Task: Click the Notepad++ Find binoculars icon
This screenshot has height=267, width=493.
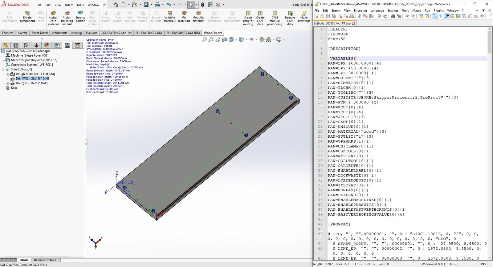Action: pyautogui.click(x=393, y=16)
